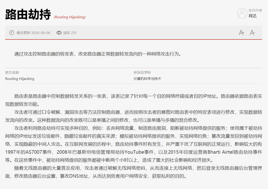268x189 pixels.
Task: Click the paragraph starting 随着无线路由器的大量普及
Action: (134, 172)
